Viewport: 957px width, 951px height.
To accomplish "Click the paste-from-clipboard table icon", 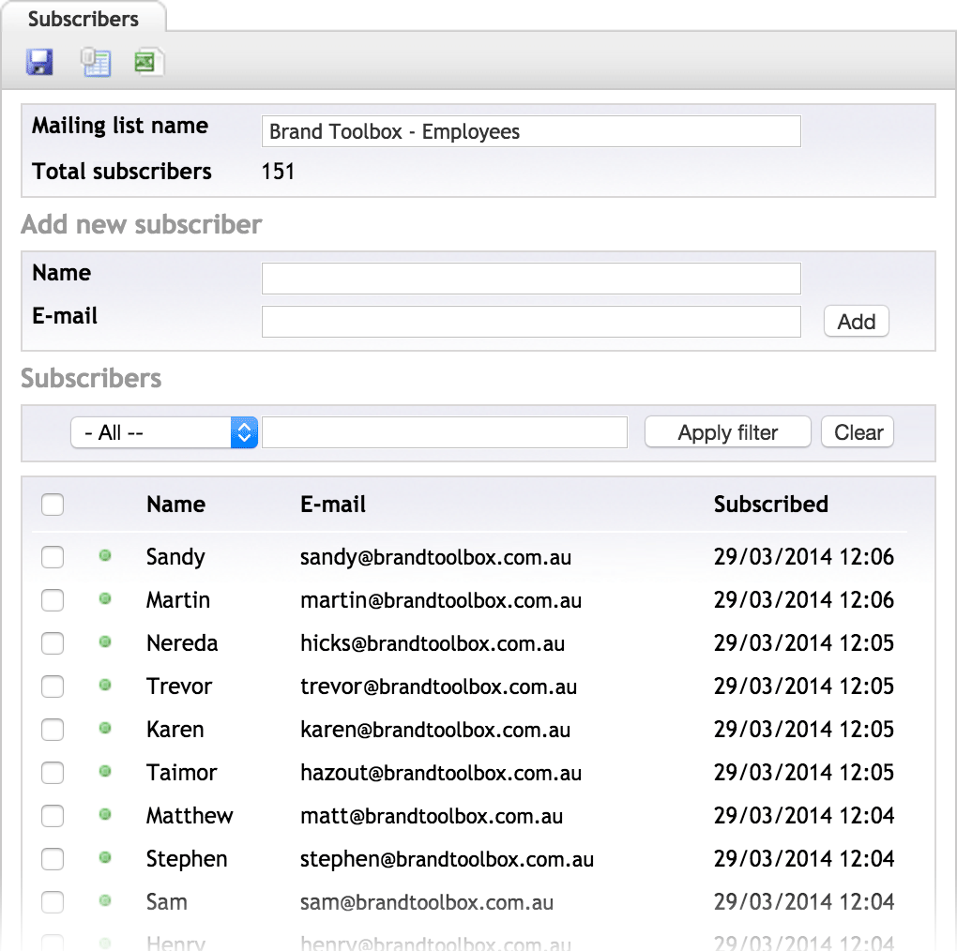I will pyautogui.click(x=95, y=63).
